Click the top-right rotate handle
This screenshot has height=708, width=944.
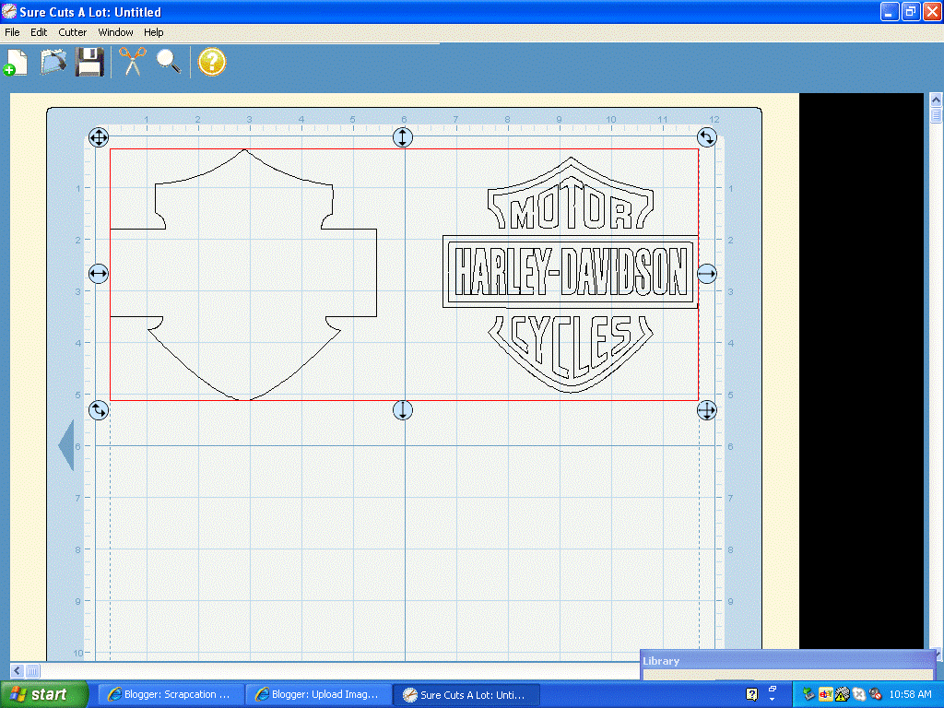[x=707, y=137]
